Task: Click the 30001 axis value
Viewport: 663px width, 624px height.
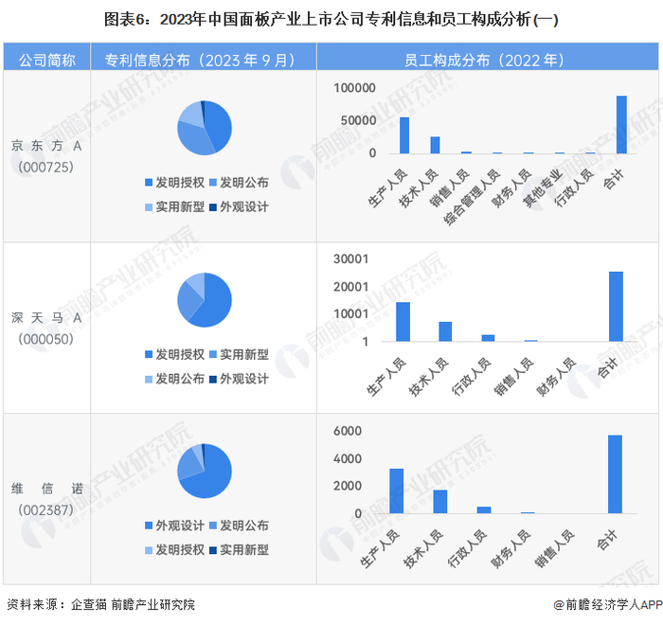Action: pos(350,259)
